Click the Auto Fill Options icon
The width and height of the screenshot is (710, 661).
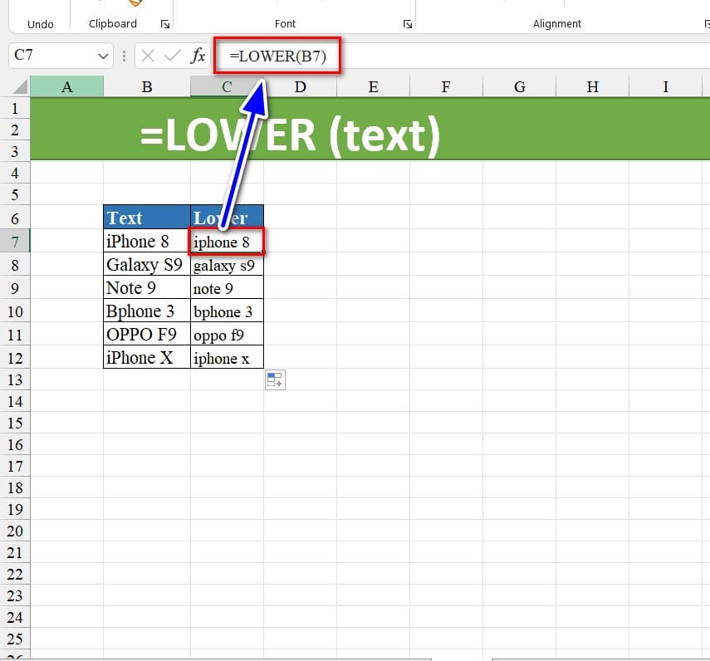pos(275,380)
